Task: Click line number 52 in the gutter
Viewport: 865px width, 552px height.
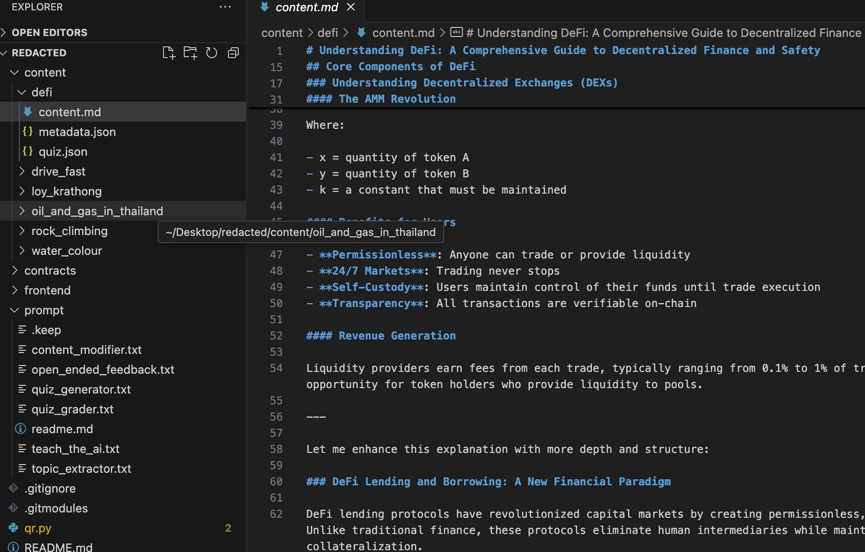Action: 276,336
